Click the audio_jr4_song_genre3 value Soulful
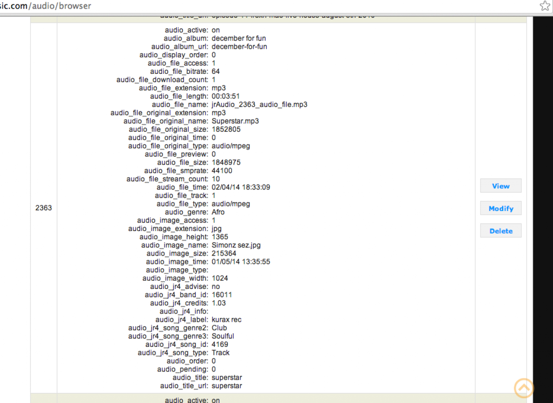The width and height of the screenshot is (553, 403). (223, 336)
